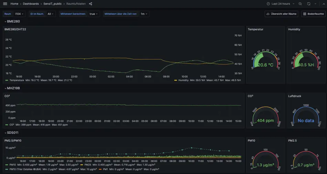Refresh the dashboard with the refresh icon

coord(309,4)
